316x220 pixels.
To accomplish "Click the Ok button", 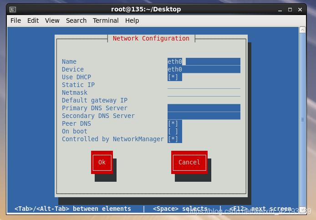I will pyautogui.click(x=102, y=162).
